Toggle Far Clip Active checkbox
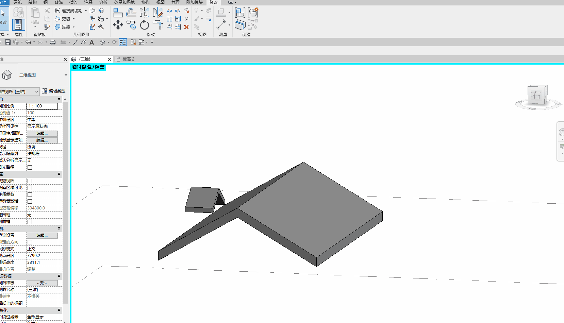 [30, 201]
